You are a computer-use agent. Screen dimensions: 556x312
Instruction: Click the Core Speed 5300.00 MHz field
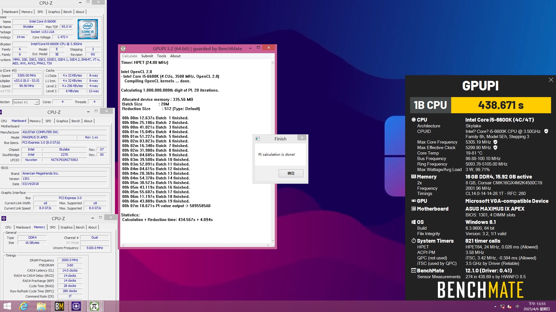pos(27,75)
